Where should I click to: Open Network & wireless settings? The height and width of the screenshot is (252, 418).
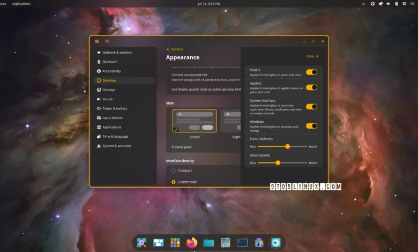click(x=124, y=53)
